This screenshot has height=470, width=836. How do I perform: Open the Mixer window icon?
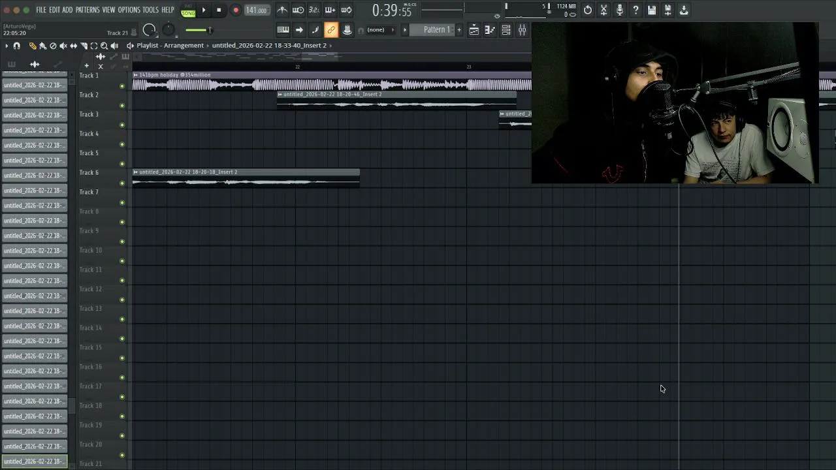pyautogui.click(x=522, y=30)
